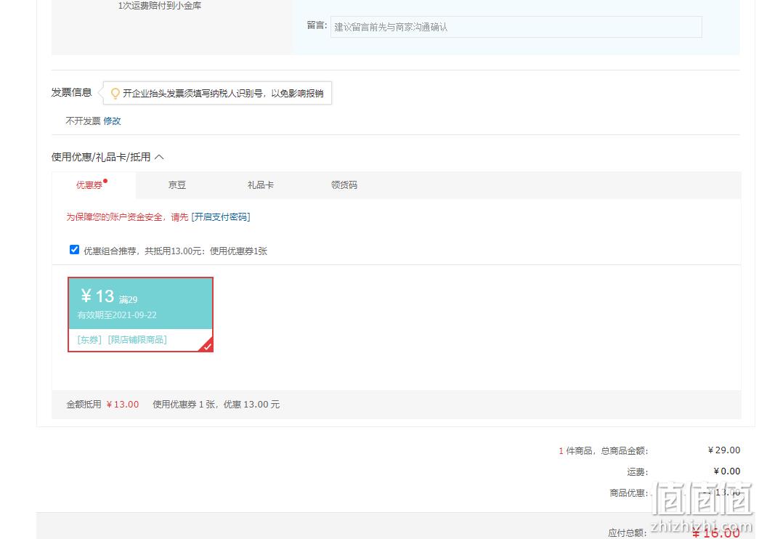The height and width of the screenshot is (539, 759).
Task: Click the ¥29.00 total goods amount
Action: [x=724, y=450]
